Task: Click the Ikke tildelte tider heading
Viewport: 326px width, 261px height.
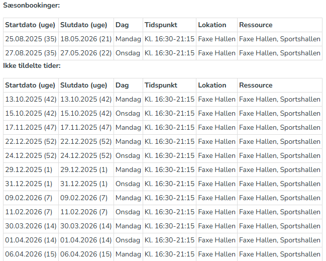Action: coord(32,65)
